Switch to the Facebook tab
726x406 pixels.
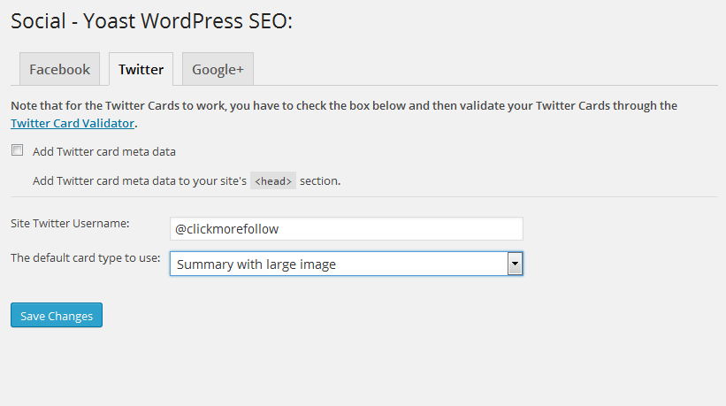pos(59,70)
